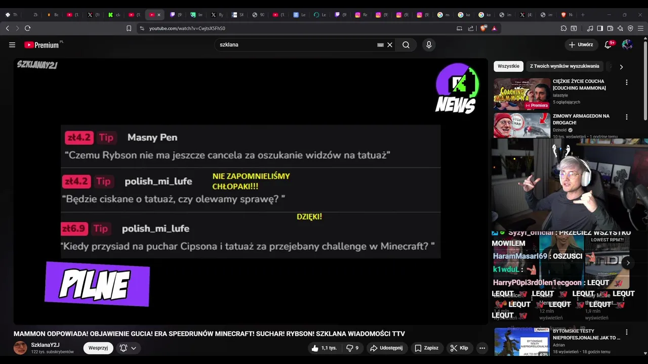This screenshot has width=648, height=364.
Task: Open Brave Rewards triangle icon
Action: pos(494,28)
